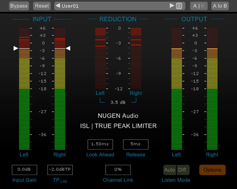Enable Diff. listen mode
Viewport: 237px width, 189px height.
pos(183,170)
